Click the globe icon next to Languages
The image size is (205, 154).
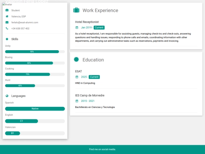(x=7, y=96)
